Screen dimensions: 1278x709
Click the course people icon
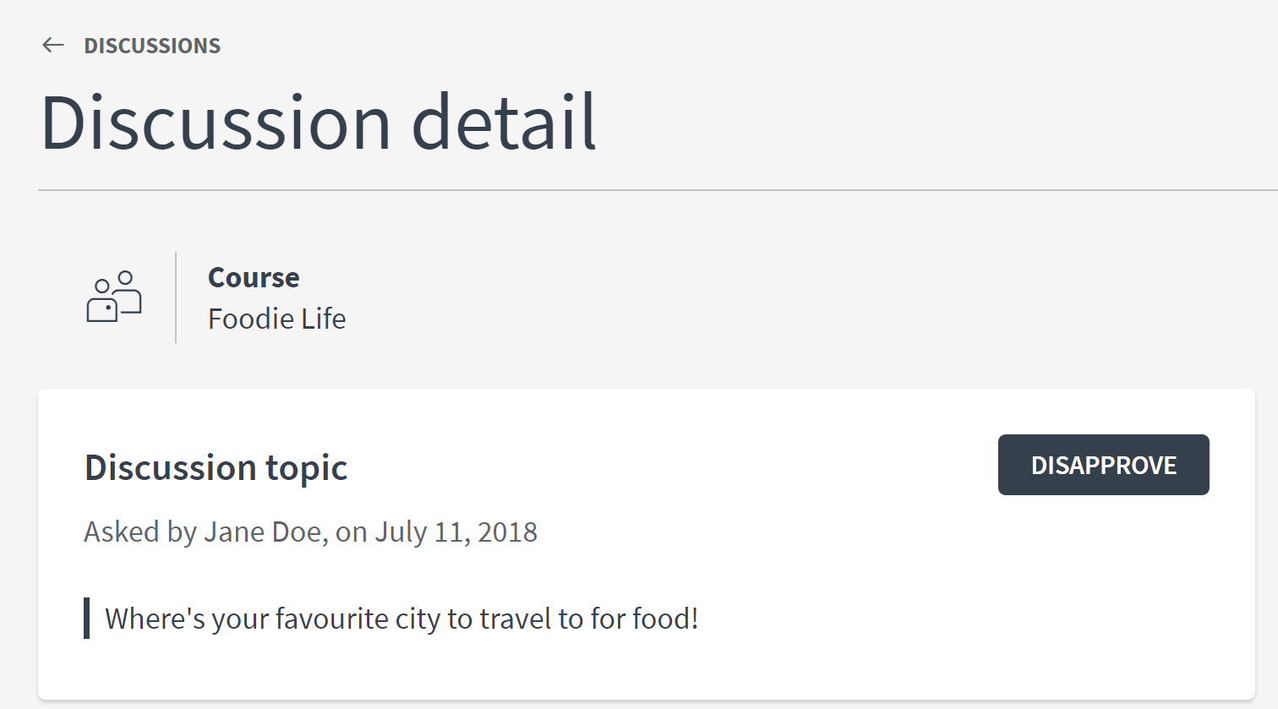(x=114, y=297)
